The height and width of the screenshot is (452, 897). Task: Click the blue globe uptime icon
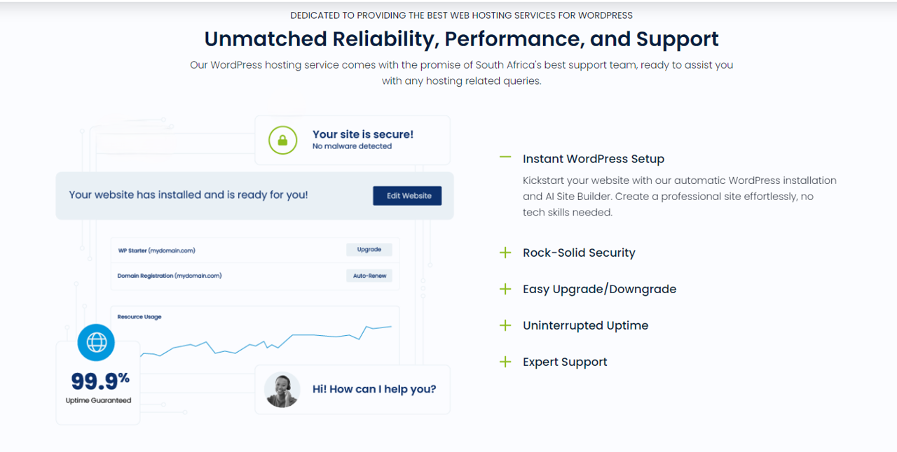96,342
